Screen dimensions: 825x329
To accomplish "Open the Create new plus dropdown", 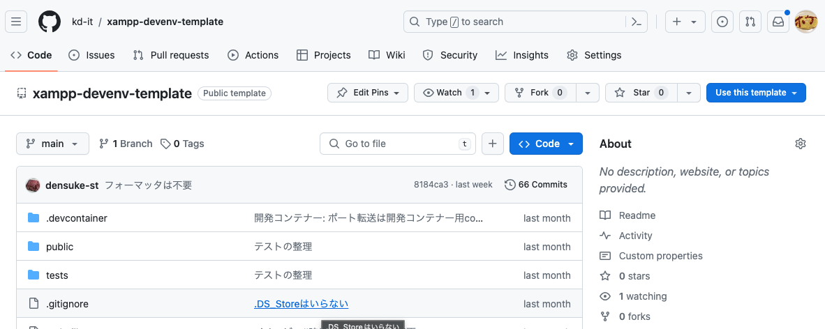I will coord(685,22).
